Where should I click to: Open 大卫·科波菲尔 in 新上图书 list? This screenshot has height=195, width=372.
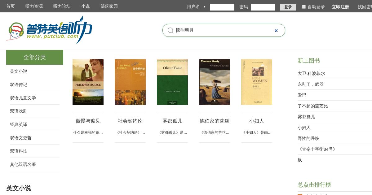point(311,73)
